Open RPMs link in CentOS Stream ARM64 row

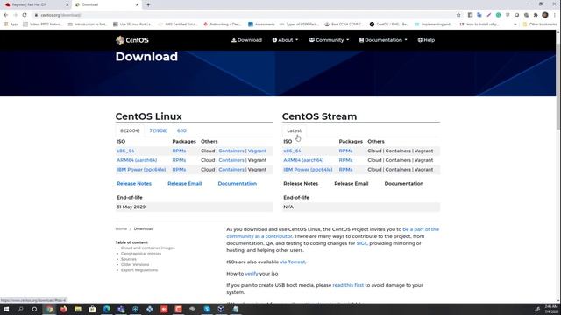(345, 160)
